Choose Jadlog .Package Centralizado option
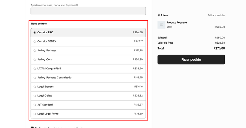This screenshot has height=128, width=246. tap(88, 78)
